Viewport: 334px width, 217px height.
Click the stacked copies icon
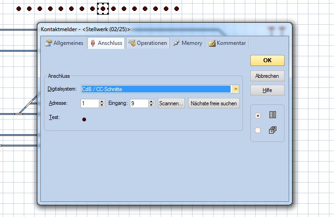click(273, 130)
